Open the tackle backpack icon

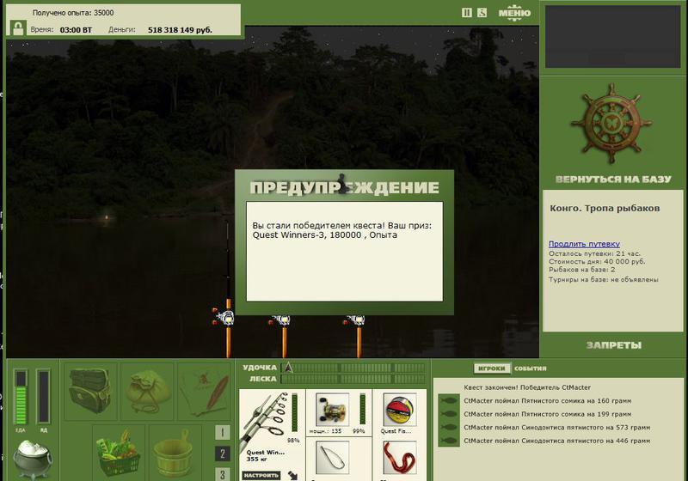(x=91, y=391)
